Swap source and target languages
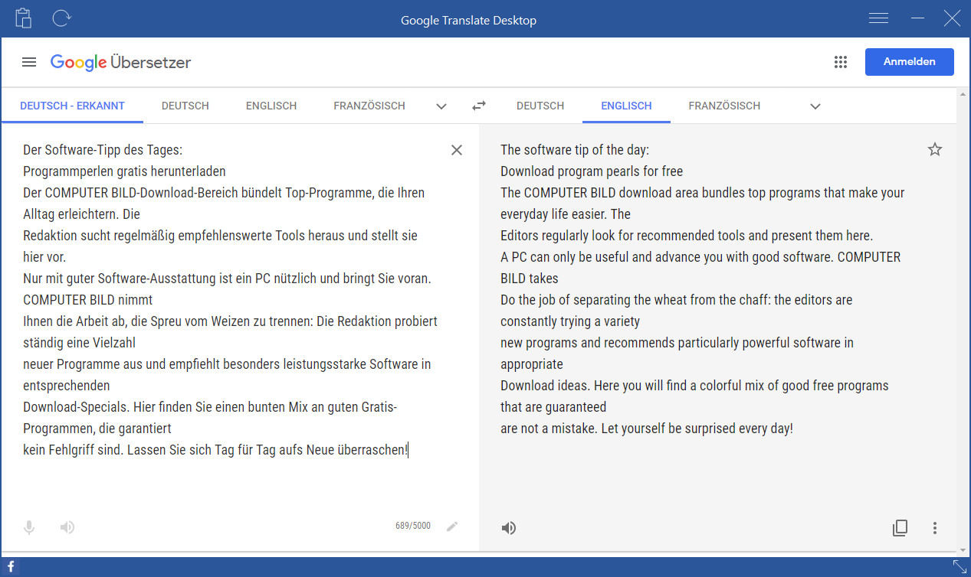This screenshot has width=971, height=577. [479, 106]
